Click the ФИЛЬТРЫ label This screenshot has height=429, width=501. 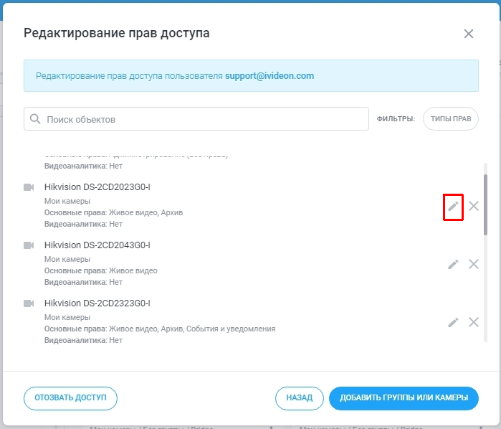tap(396, 118)
